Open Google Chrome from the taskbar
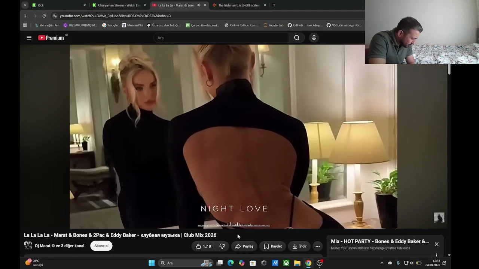Viewport: 479px width, 269px height. (308, 263)
